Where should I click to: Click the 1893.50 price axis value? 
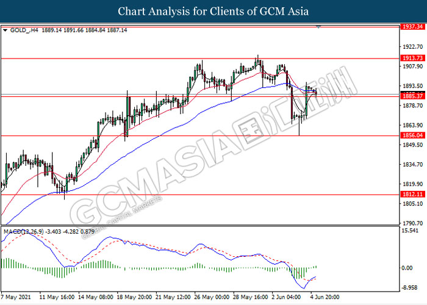[x=413, y=86]
